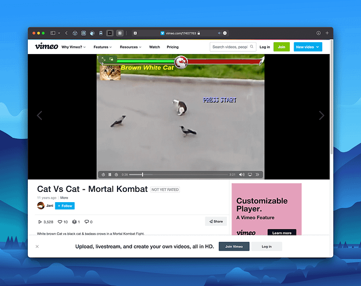Click More link under video title
Viewport: 361px width, 286px height.
click(64, 198)
